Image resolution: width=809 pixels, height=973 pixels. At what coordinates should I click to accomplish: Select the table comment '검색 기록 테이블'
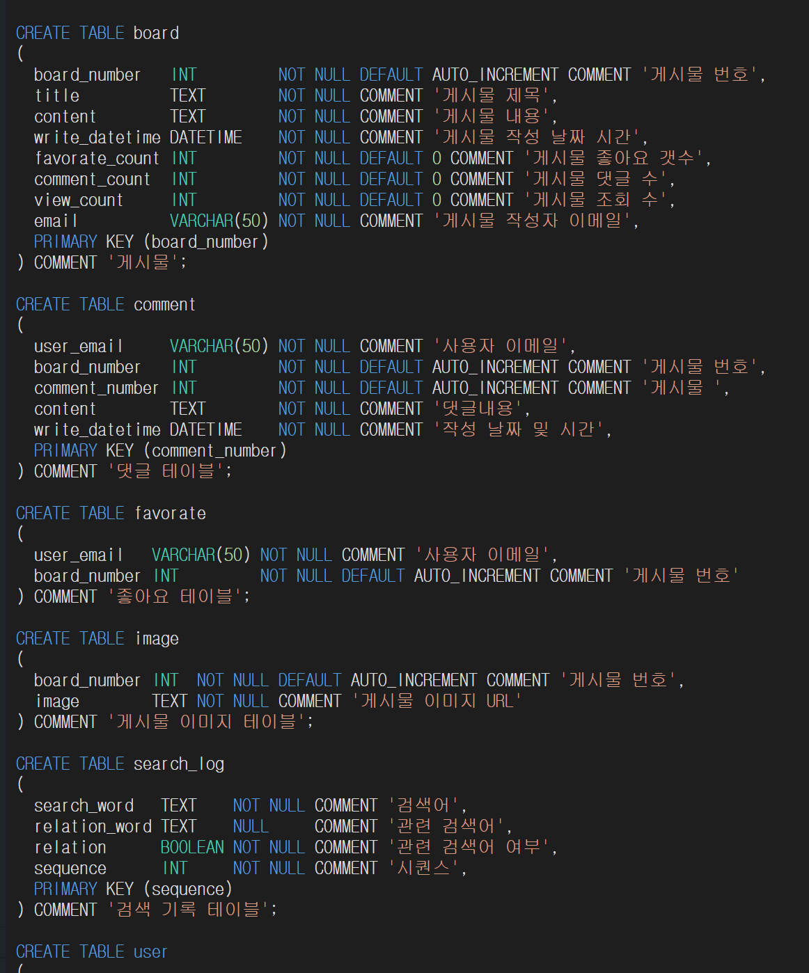[188, 910]
